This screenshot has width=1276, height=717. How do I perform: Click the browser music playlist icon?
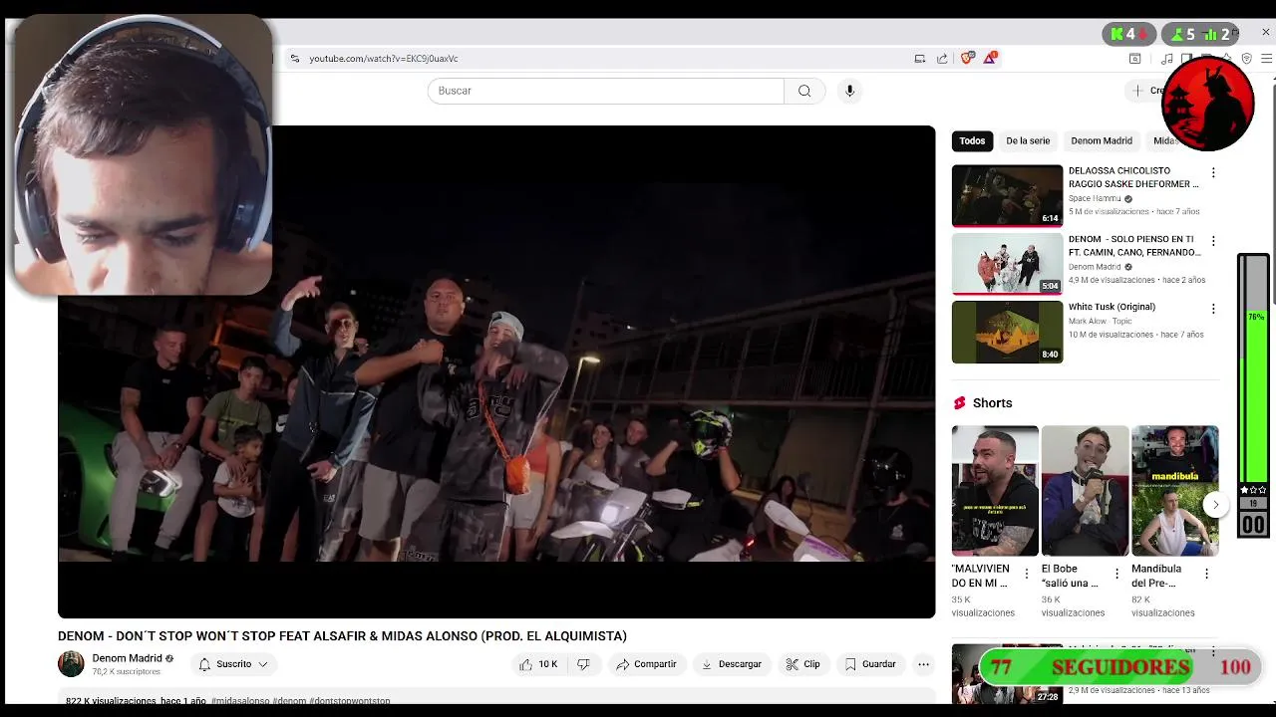pyautogui.click(x=1167, y=59)
